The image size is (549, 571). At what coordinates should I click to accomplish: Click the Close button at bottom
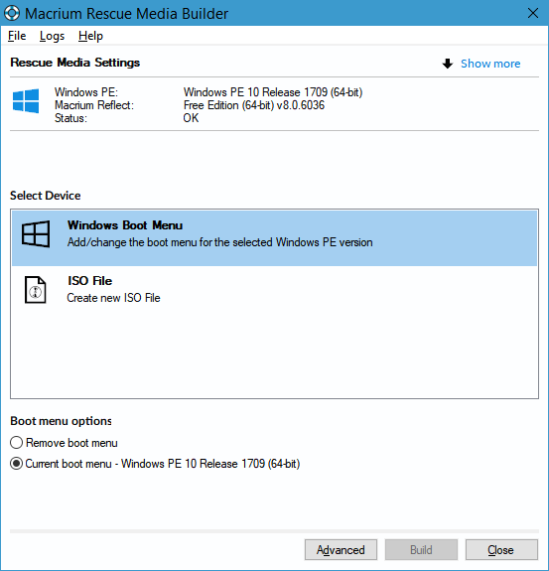501,550
